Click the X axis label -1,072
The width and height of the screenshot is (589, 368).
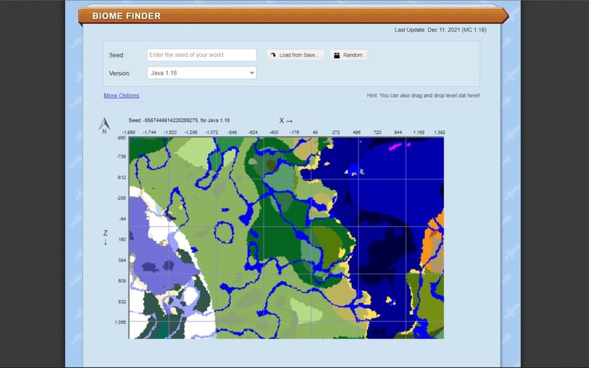(212, 132)
